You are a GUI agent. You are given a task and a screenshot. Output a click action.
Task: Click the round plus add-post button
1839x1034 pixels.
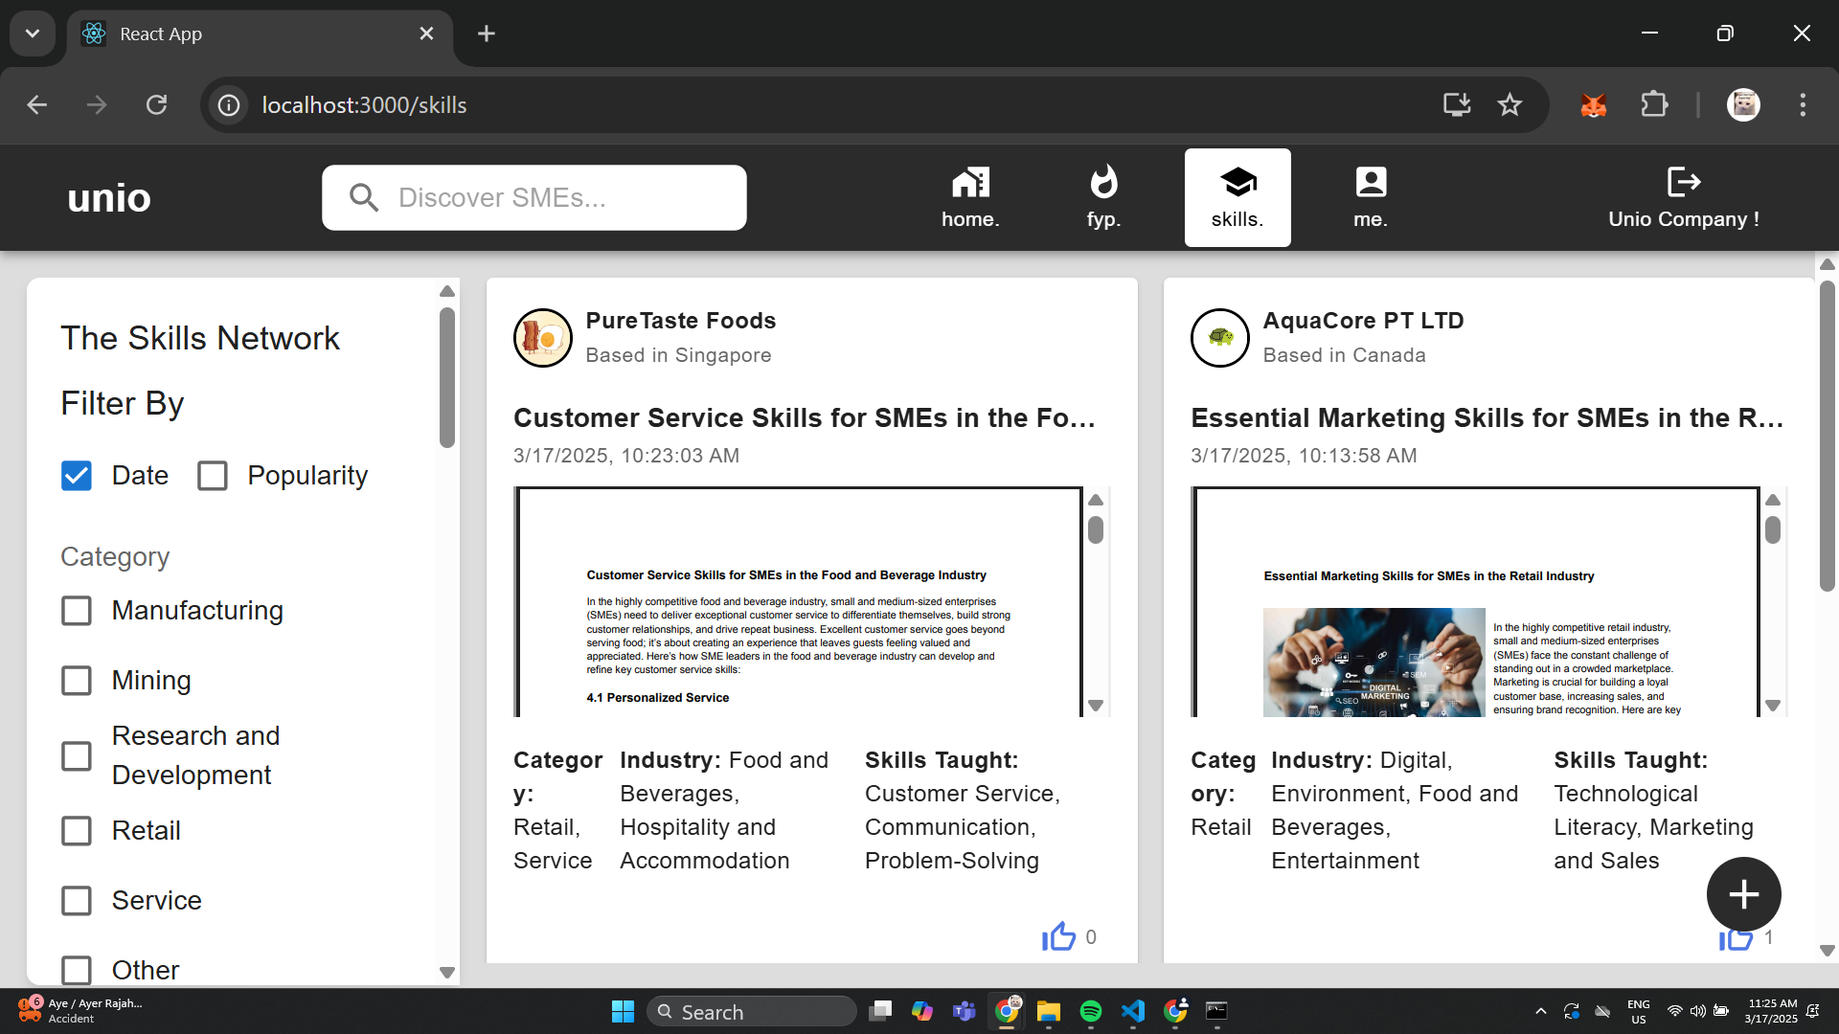(x=1743, y=894)
